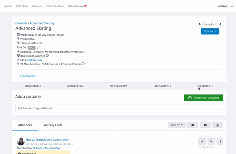Click the email attendees envelope icon
The width and height of the screenshot is (236, 154).
(205, 125)
